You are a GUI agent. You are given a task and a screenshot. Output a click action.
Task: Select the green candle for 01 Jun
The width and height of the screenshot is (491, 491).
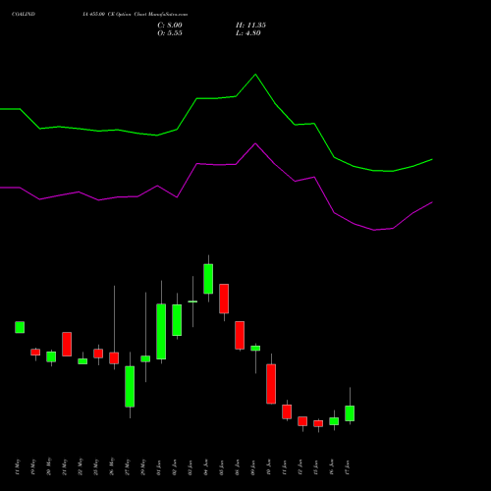[x=161, y=332]
